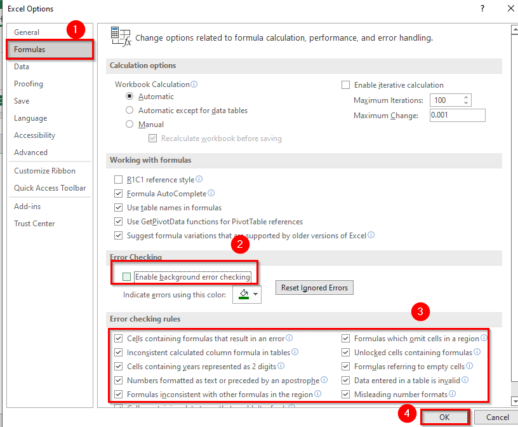This screenshot has width=518, height=427.
Task: Click the scrollbar up arrow
Action: tap(515, 30)
